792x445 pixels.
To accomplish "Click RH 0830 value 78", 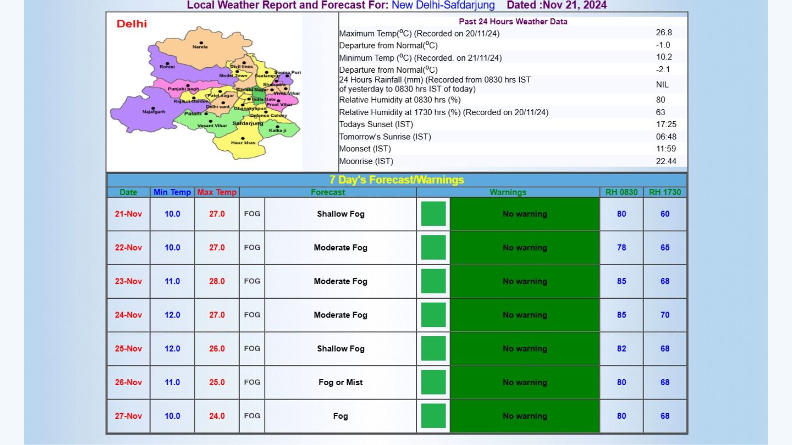I will (x=621, y=248).
